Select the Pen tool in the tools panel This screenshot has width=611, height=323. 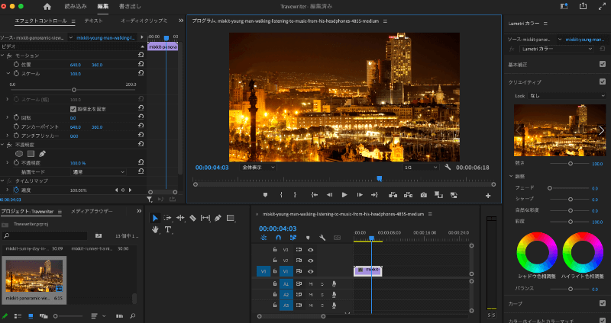pyautogui.click(x=218, y=218)
